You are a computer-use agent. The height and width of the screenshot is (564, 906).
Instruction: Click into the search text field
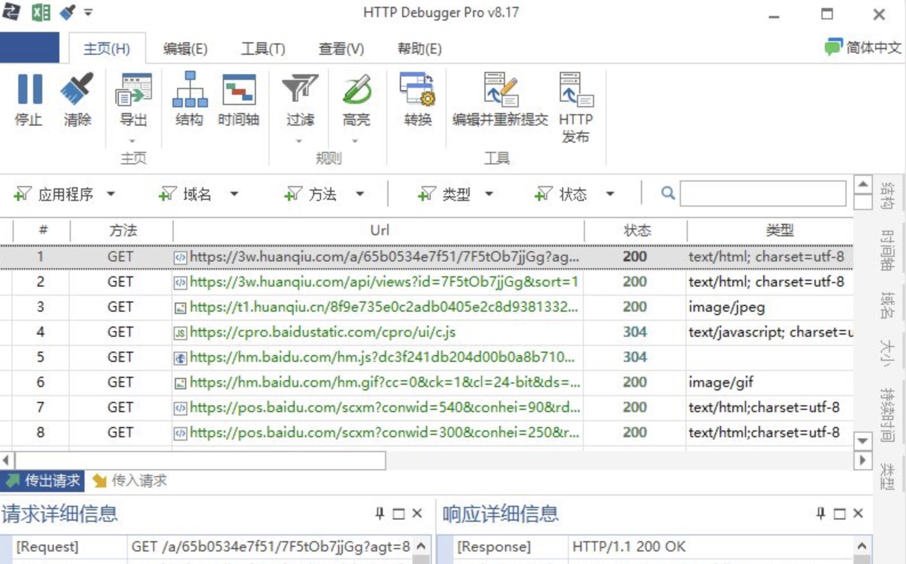coord(763,194)
